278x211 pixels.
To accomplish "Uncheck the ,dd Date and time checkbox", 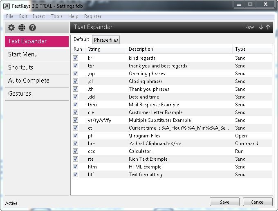I will (75, 97).
